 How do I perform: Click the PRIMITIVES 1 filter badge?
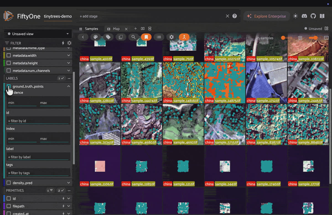tap(50, 191)
